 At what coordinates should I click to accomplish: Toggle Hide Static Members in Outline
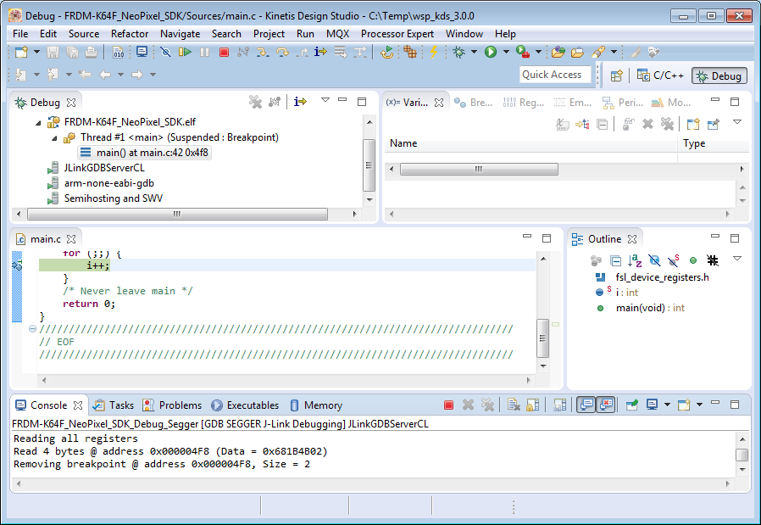point(674,260)
